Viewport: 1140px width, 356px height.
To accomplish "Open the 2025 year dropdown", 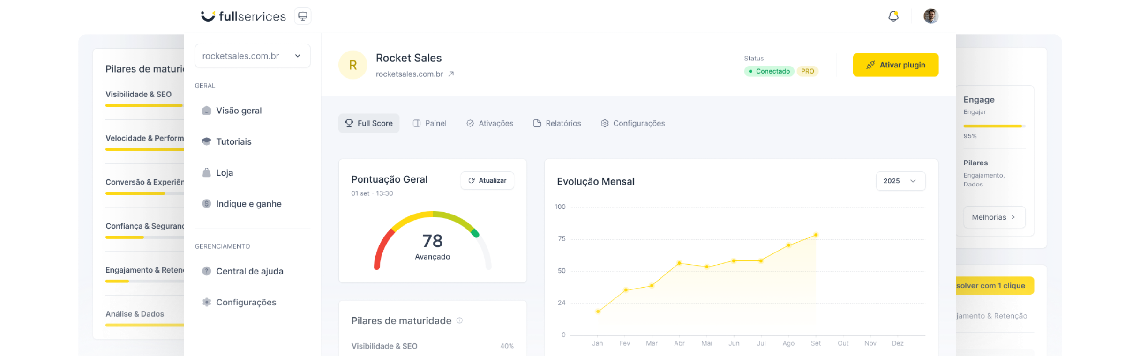I will coord(900,181).
